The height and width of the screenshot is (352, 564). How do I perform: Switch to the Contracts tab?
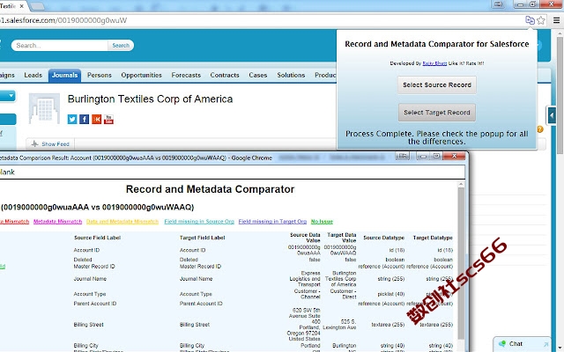pyautogui.click(x=225, y=75)
